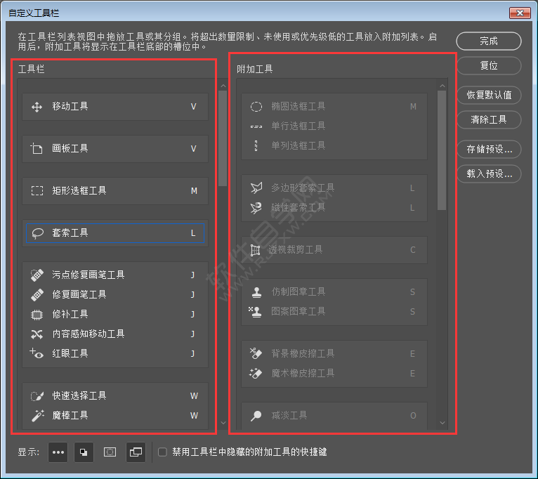Click shortcut C of 透视裁剪工具
The height and width of the screenshot is (479, 538).
pyautogui.click(x=413, y=250)
